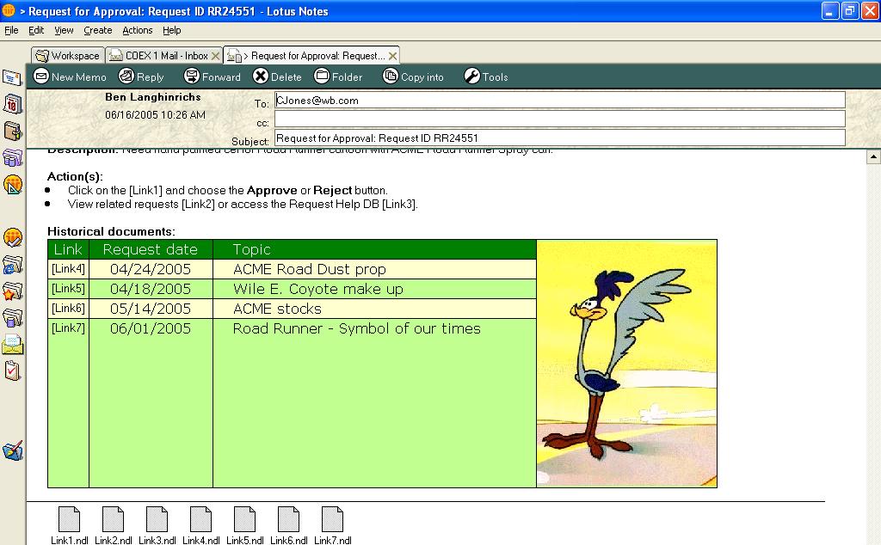Open the paintbrush folder icon at sidebar bottom
The width and height of the screenshot is (881, 545).
point(12,450)
